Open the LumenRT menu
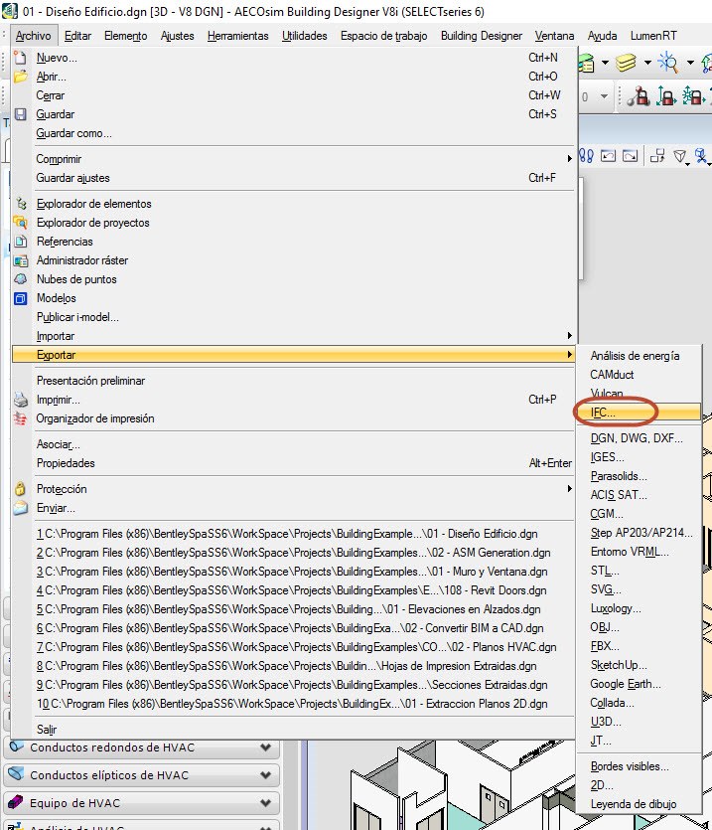The width and height of the screenshot is (712, 830). click(653, 36)
